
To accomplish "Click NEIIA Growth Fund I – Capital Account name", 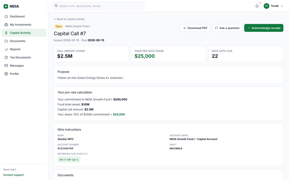I will pyautogui.click(x=193, y=139).
